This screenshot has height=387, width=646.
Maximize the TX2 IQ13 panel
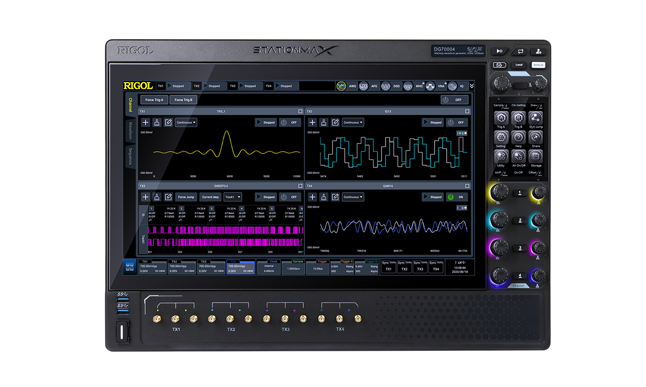[x=467, y=111]
